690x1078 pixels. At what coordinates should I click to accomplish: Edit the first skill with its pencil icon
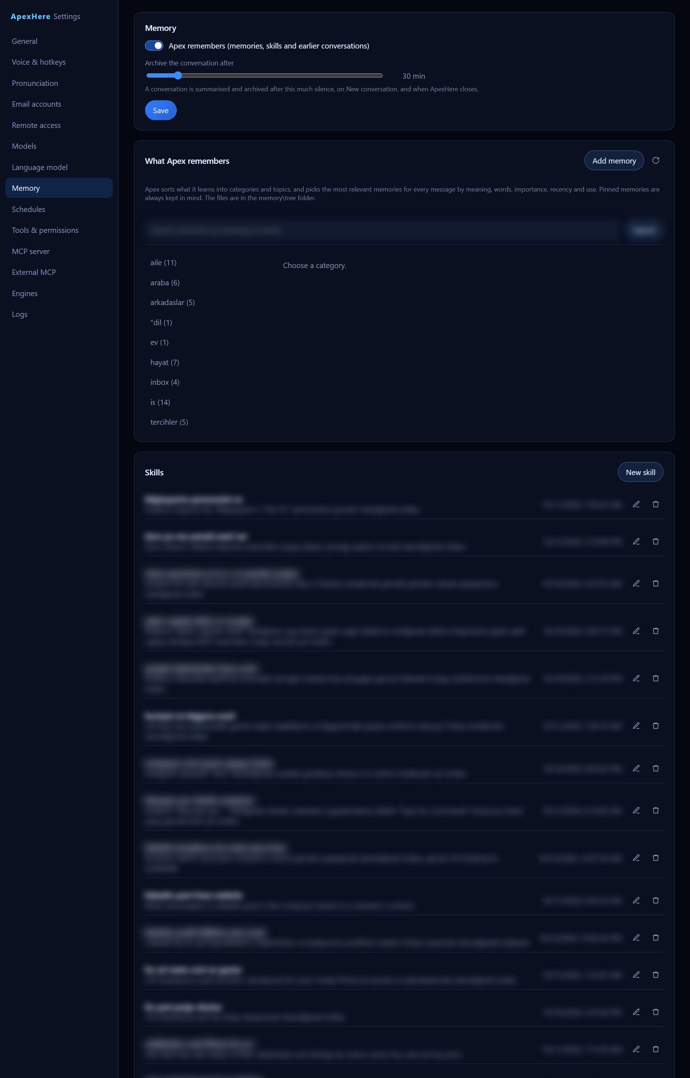[x=636, y=504]
